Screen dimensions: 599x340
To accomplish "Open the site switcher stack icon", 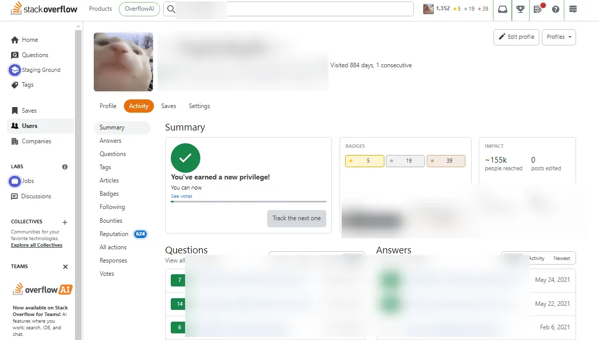I will (572, 9).
